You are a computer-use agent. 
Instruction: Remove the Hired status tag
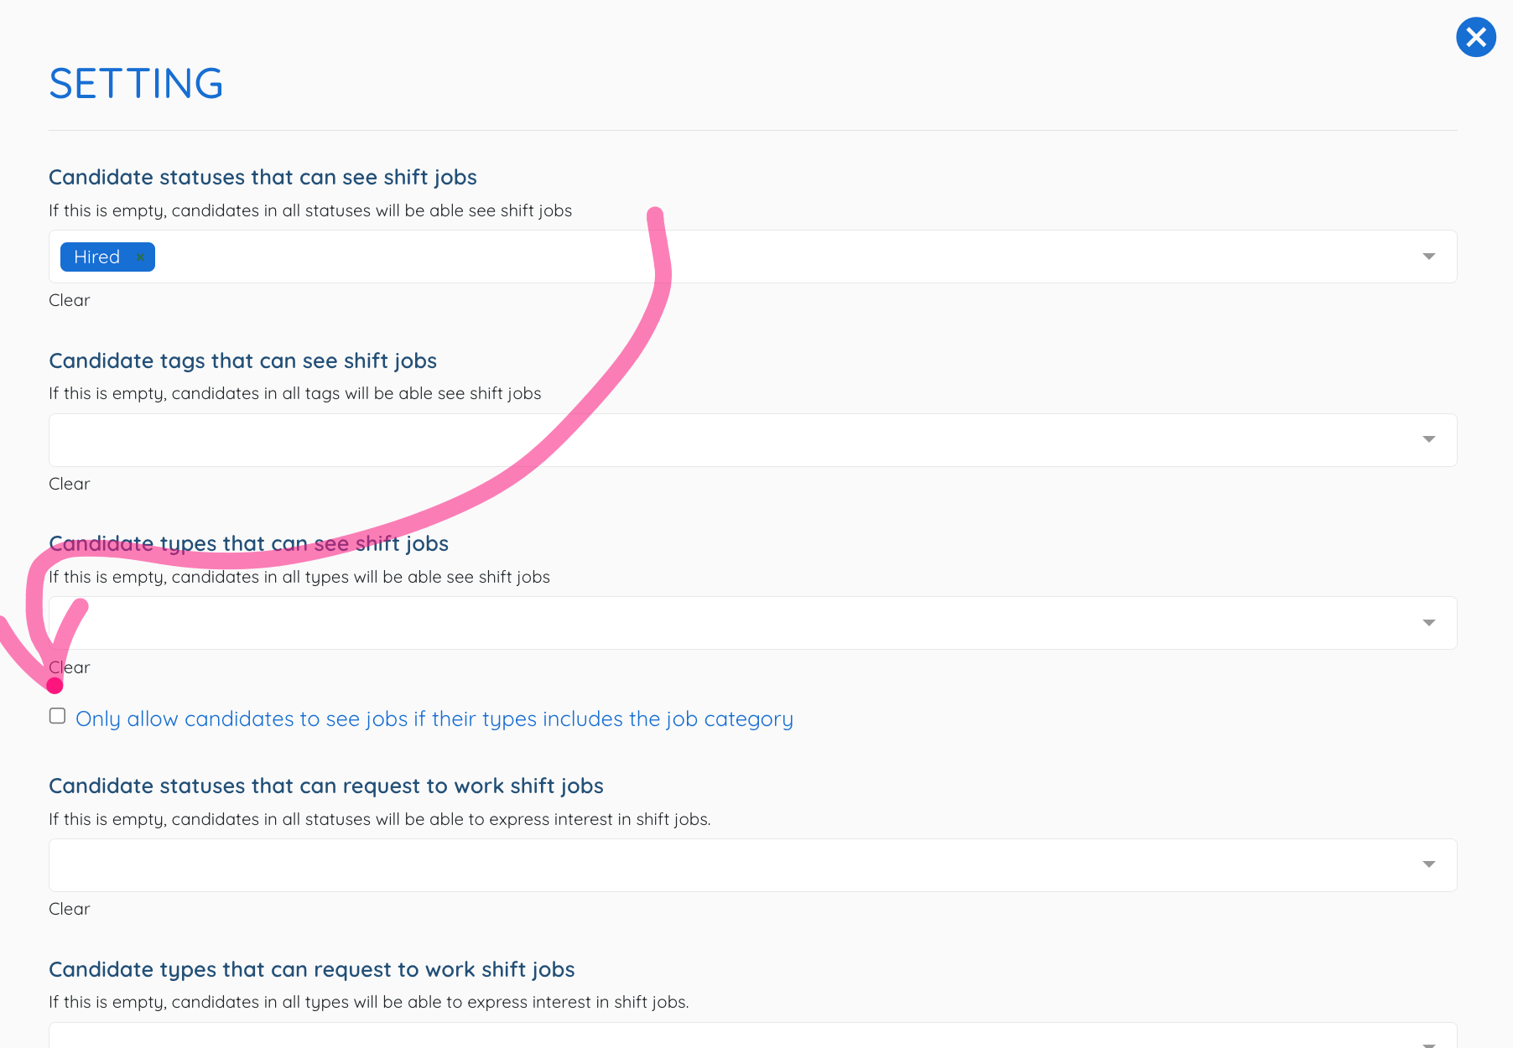(140, 257)
